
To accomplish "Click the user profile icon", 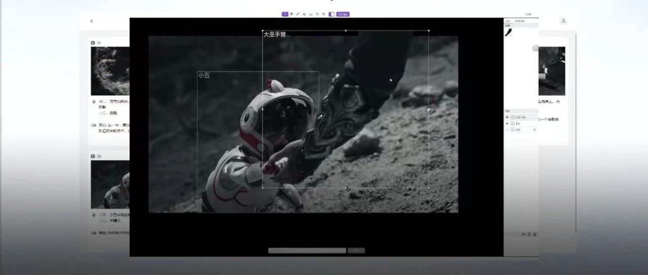I will [563, 21].
